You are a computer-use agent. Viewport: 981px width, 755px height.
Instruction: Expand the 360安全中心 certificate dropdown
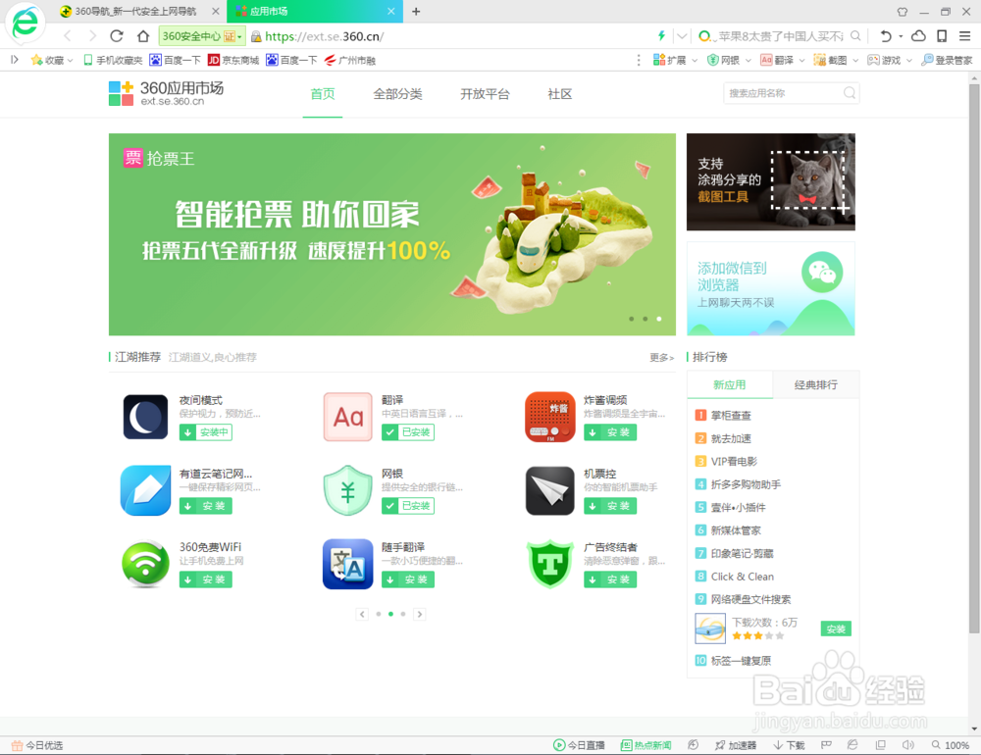[x=239, y=37]
